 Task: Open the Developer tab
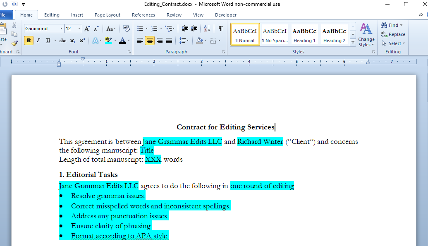pyautogui.click(x=226, y=15)
